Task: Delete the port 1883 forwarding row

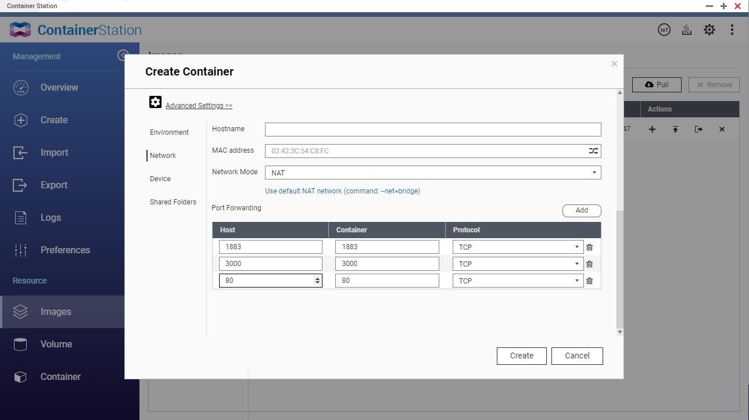Action: click(x=589, y=247)
